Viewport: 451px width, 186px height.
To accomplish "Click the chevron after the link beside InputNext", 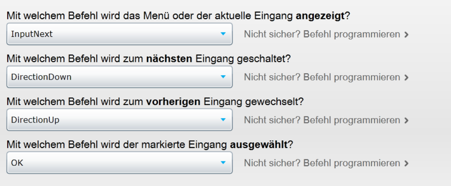I will pyautogui.click(x=406, y=34).
